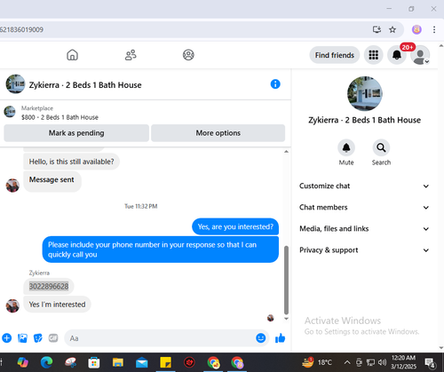Click the large house profile picture in sidebar
This screenshot has height=372, width=444.
coord(365,94)
